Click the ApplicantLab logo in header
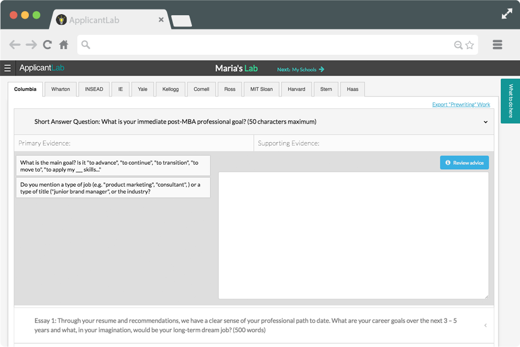Viewport: 520px width, 347px height. [42, 68]
